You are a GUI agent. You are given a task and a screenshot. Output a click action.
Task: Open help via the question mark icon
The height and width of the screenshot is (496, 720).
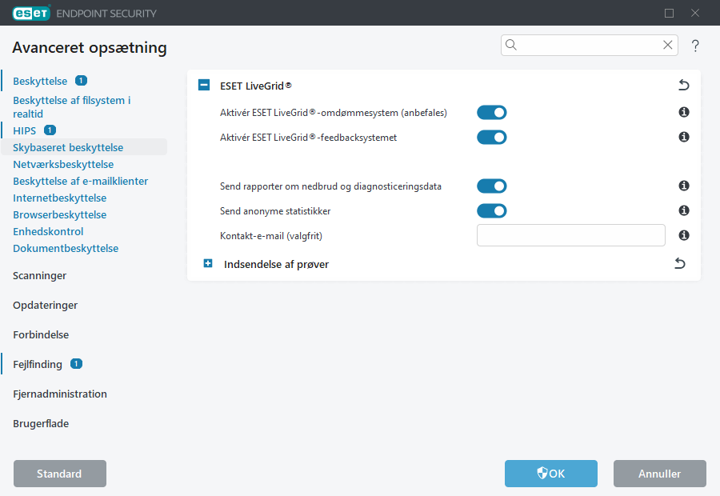pyautogui.click(x=695, y=46)
